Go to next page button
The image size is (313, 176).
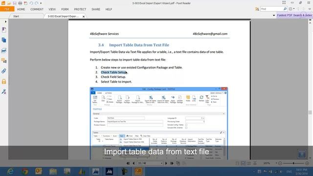(166, 163)
